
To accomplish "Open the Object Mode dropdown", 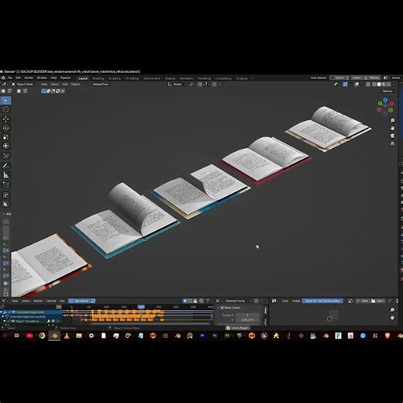I will coord(25,84).
